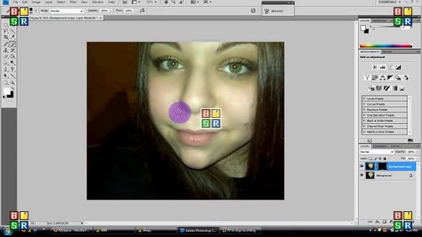Viewport: 422px width, 237px height.
Task: Select the Pen tool
Action: [x=5, y=70]
